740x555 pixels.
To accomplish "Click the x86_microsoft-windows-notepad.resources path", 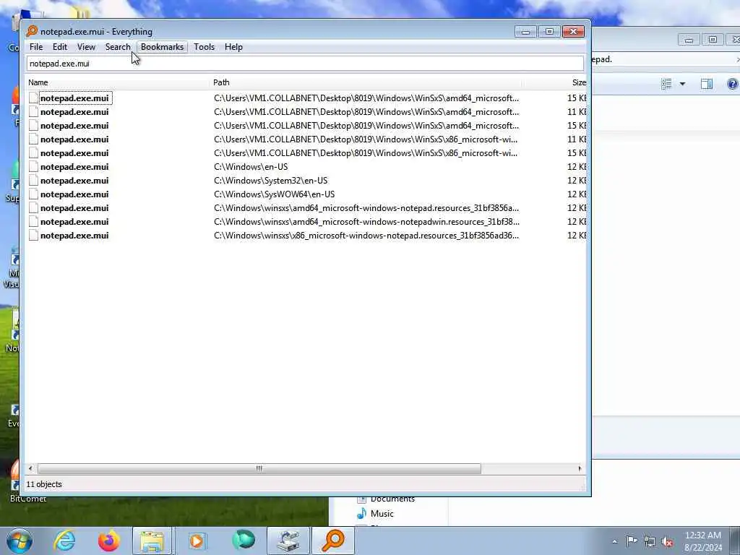I will pyautogui.click(x=366, y=235).
